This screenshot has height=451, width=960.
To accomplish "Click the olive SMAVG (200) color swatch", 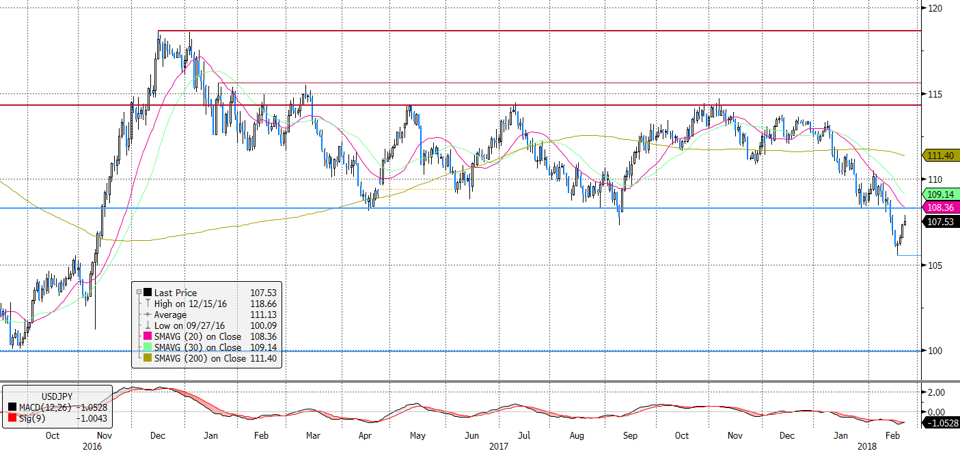I will 148,358.
